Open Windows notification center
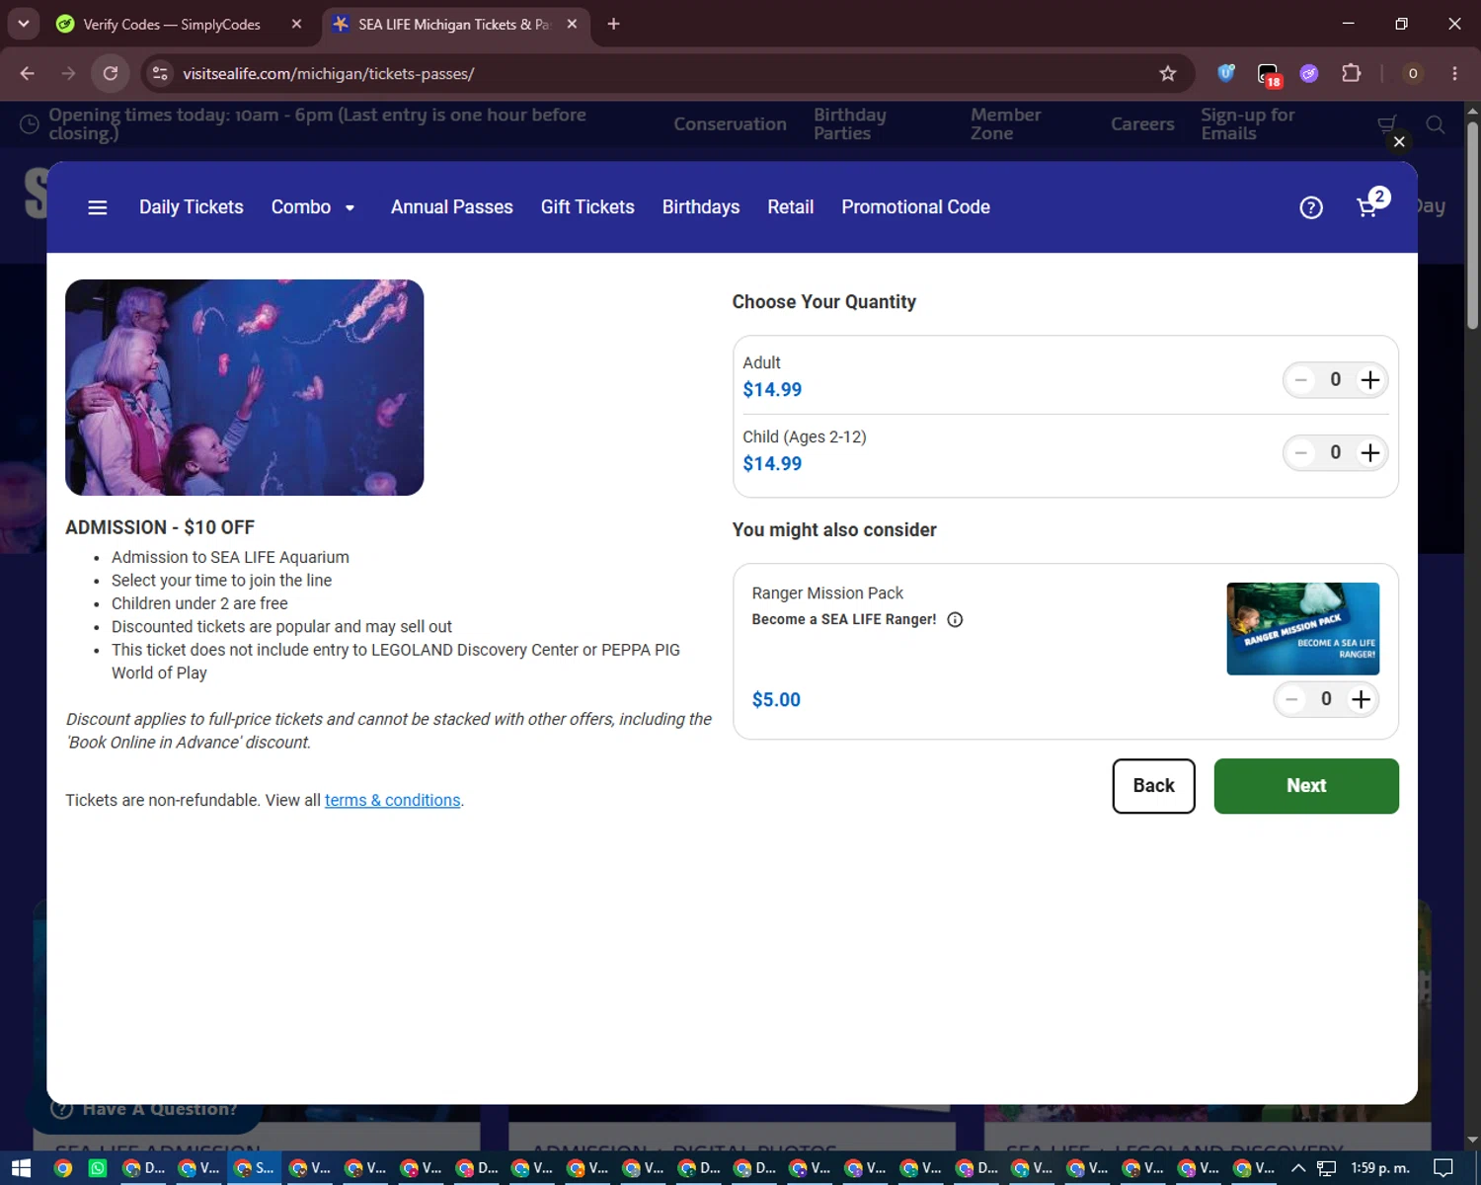The height and width of the screenshot is (1185, 1481). coord(1443,1168)
